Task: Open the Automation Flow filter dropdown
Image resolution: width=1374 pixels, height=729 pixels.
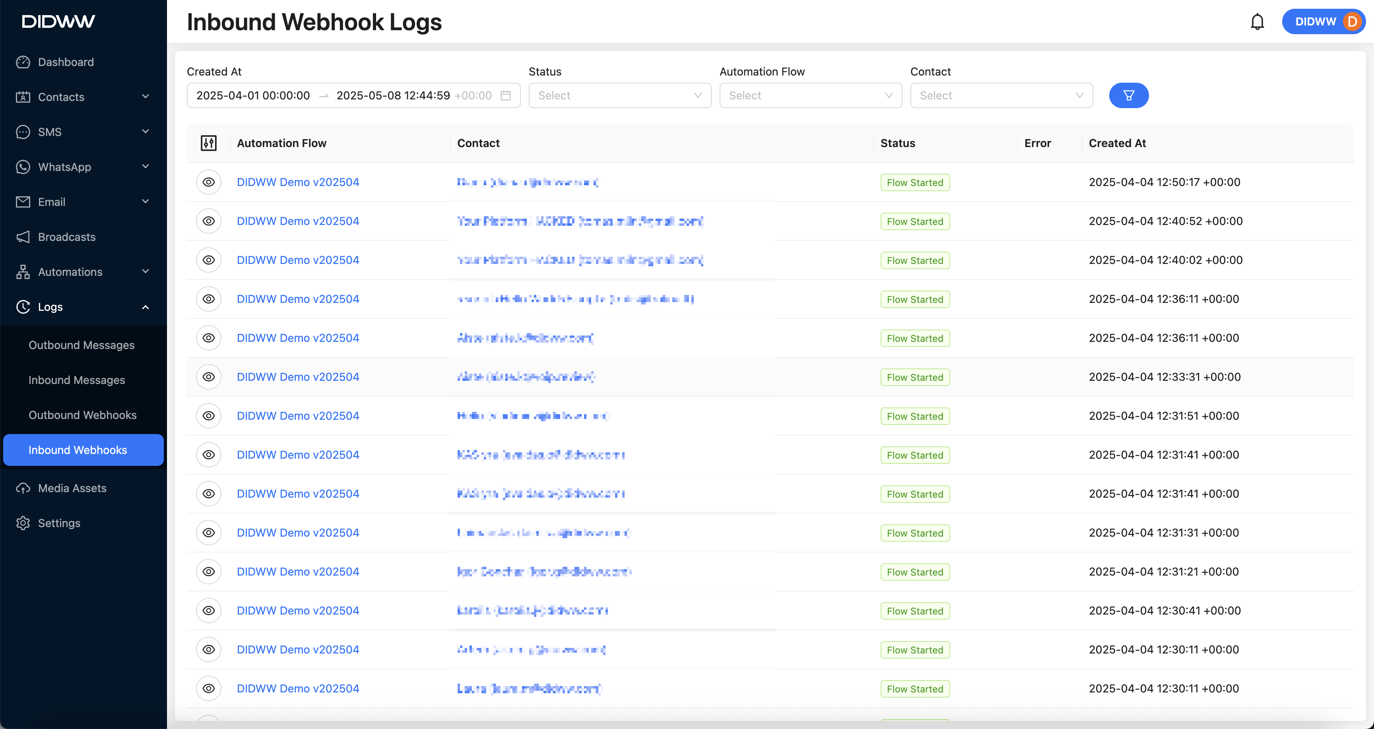Action: 810,95
